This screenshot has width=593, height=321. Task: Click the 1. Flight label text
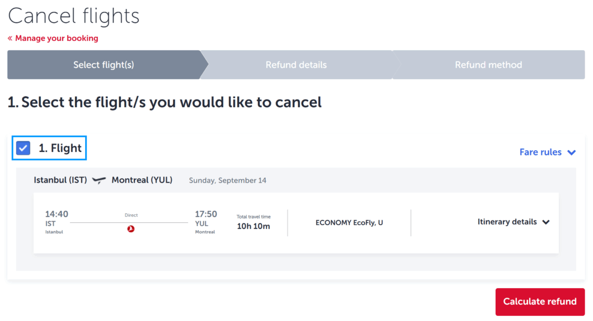(60, 148)
